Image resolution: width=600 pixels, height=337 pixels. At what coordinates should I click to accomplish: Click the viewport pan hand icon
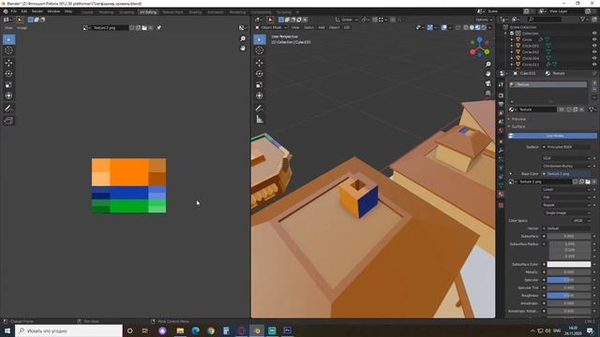coord(487,74)
